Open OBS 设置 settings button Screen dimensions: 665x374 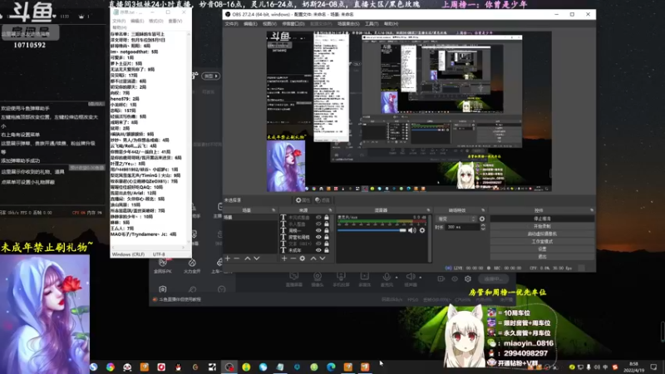(x=542, y=249)
